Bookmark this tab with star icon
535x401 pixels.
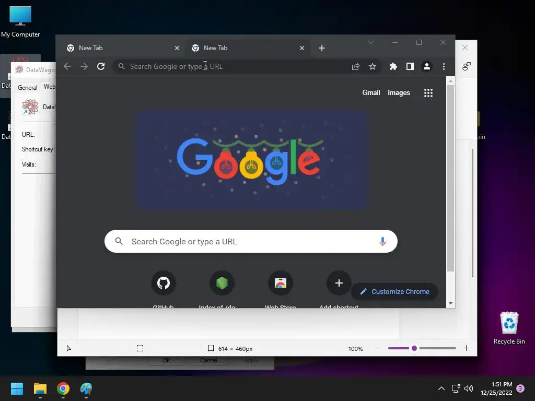(x=372, y=66)
